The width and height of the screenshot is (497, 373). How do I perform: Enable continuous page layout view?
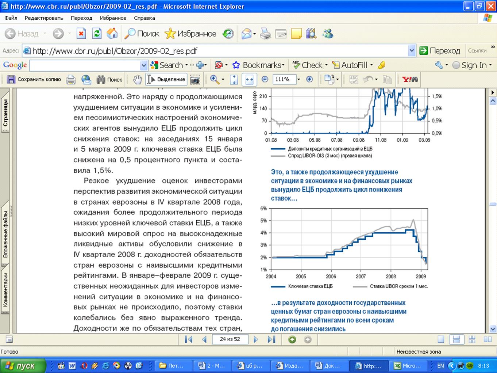click(x=456, y=339)
